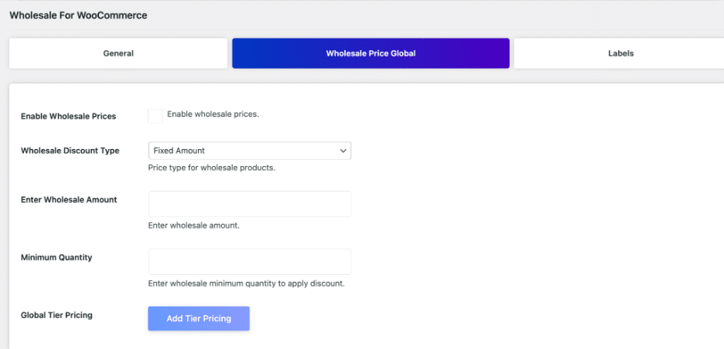Open the General tab

pyautogui.click(x=118, y=53)
